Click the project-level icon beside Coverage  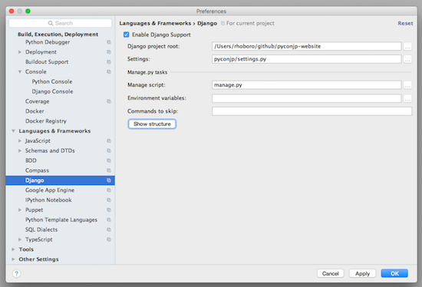tap(109, 101)
